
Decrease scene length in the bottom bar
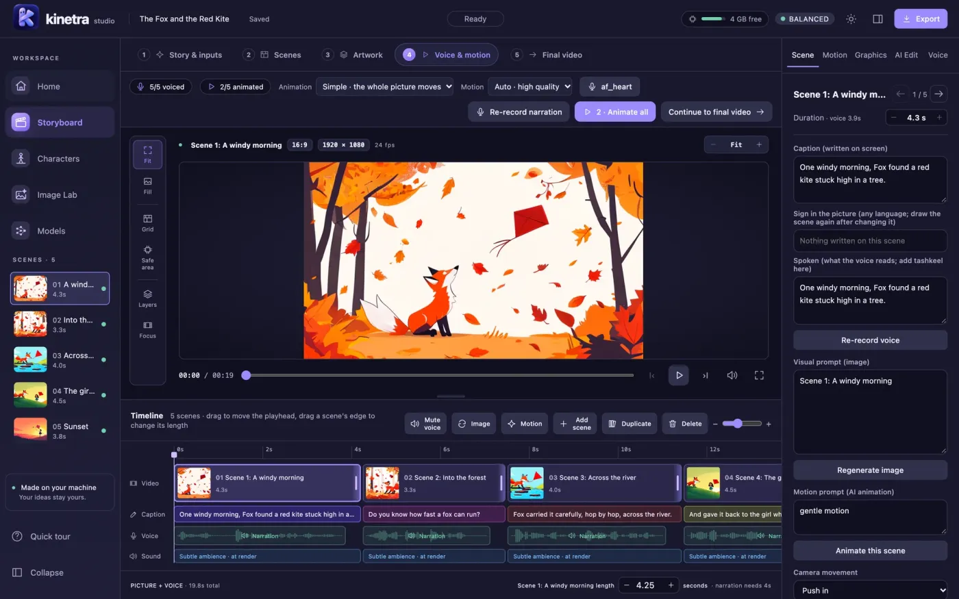point(626,585)
